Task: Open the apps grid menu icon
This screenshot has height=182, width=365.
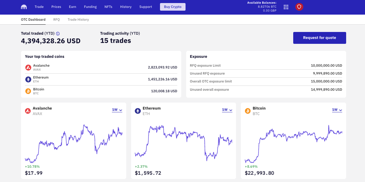Action: point(286,7)
